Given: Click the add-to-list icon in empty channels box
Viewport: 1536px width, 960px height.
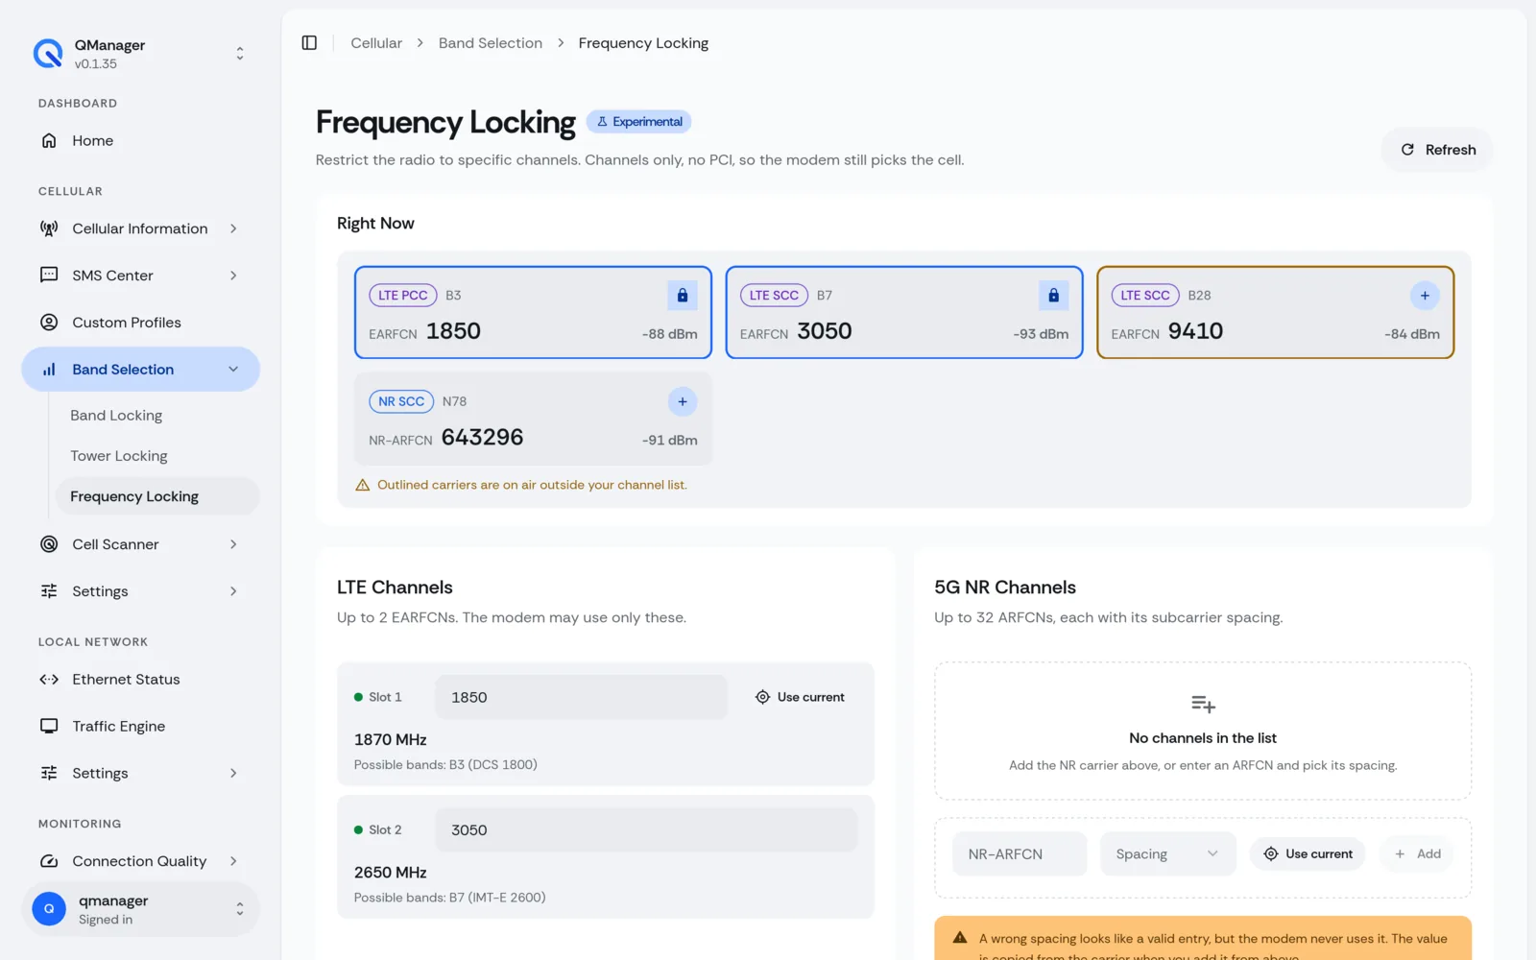Looking at the screenshot, I should [1203, 705].
